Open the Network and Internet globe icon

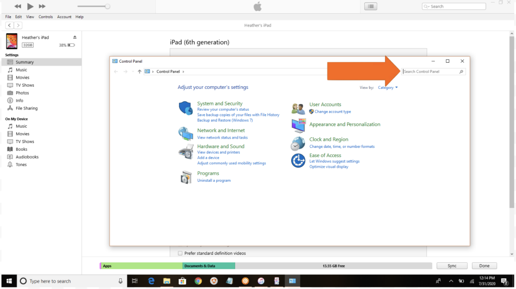point(186,134)
